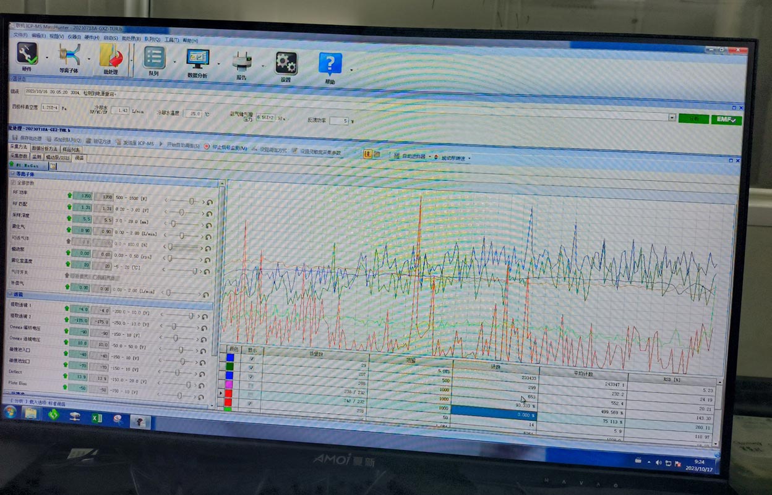
Task: Toggle display checkbox for mass 208 row
Action: tap(251, 376)
